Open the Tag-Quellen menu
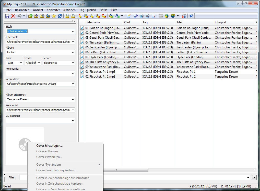The image size is (260, 191). (87, 10)
